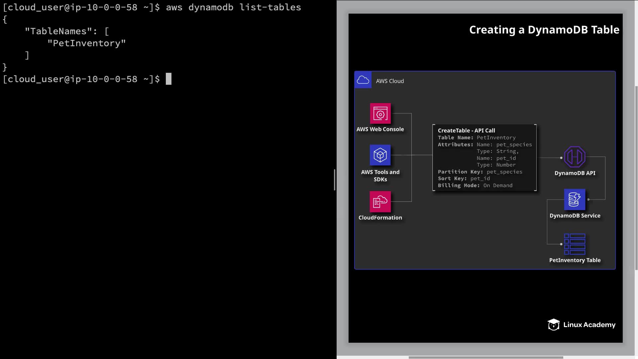Click the Linux Academy logo
Screen dimensions: 638x359
pyautogui.click(x=581, y=325)
